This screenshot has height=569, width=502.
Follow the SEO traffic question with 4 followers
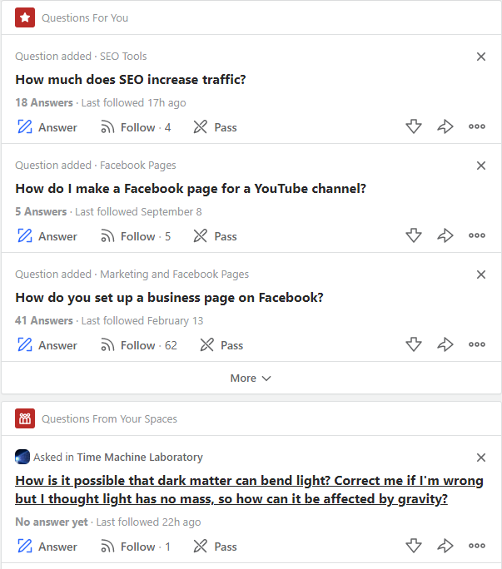point(135,127)
